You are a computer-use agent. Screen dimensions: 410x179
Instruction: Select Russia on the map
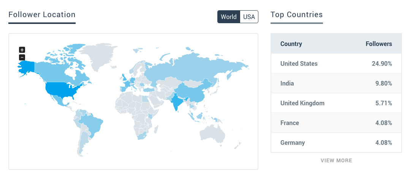193,68
